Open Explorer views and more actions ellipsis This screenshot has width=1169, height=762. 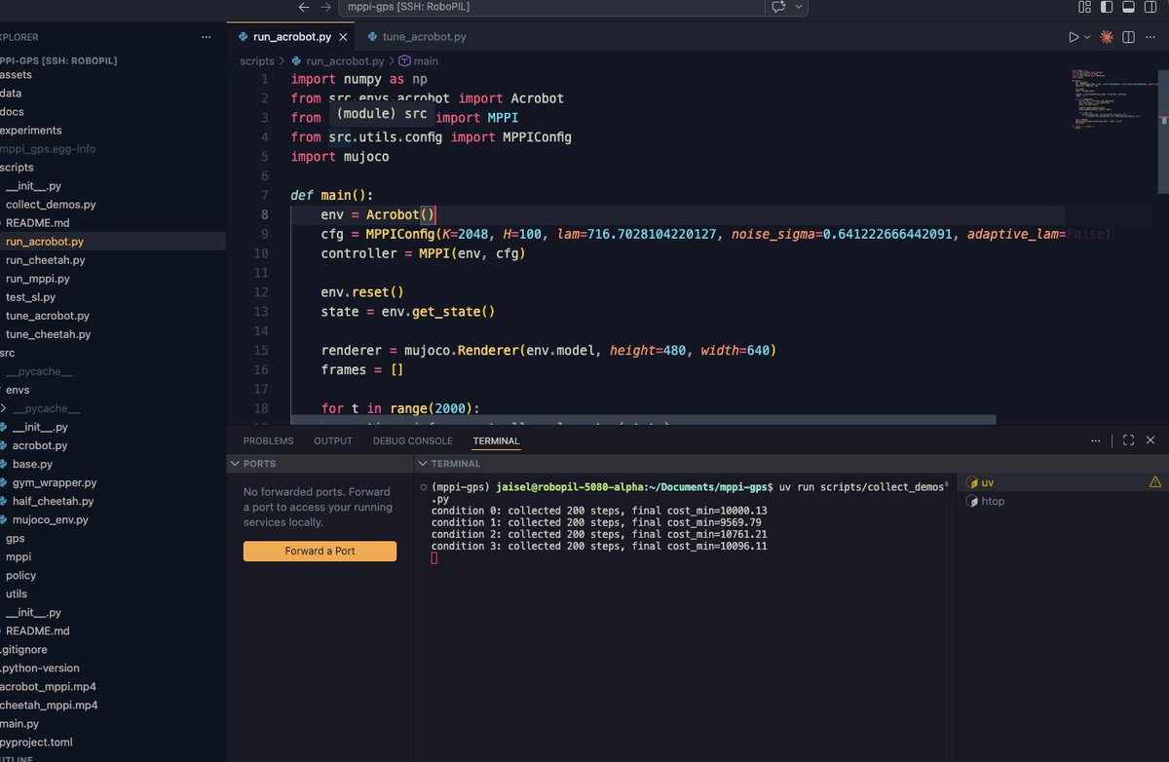[x=206, y=37]
